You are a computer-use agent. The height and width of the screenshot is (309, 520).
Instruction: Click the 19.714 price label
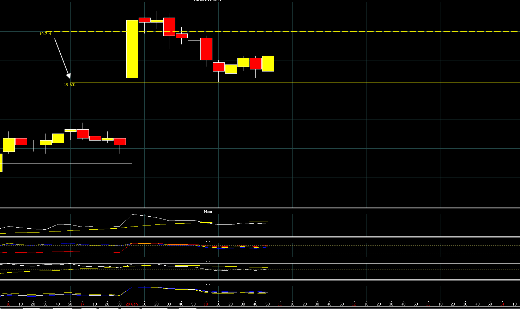[x=45, y=34]
